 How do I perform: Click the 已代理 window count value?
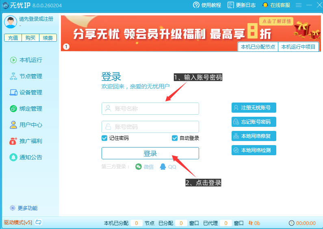[226, 223]
